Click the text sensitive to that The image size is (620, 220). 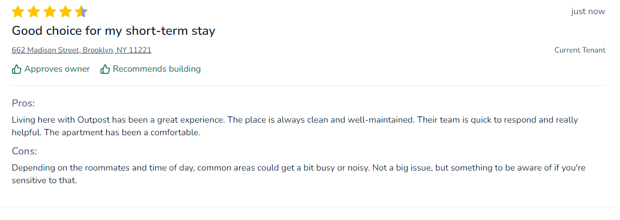45,180
